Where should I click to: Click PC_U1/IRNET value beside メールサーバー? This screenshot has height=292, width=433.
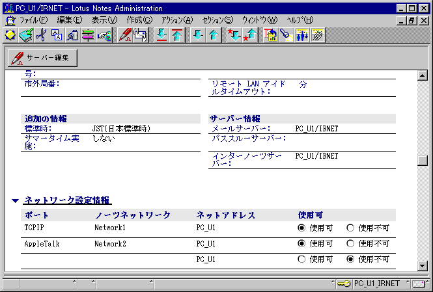click(316, 129)
